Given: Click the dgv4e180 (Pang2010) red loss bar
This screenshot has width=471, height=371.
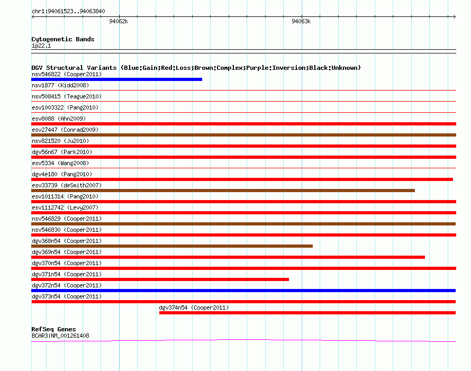Looking at the screenshot, I should coord(242,179).
